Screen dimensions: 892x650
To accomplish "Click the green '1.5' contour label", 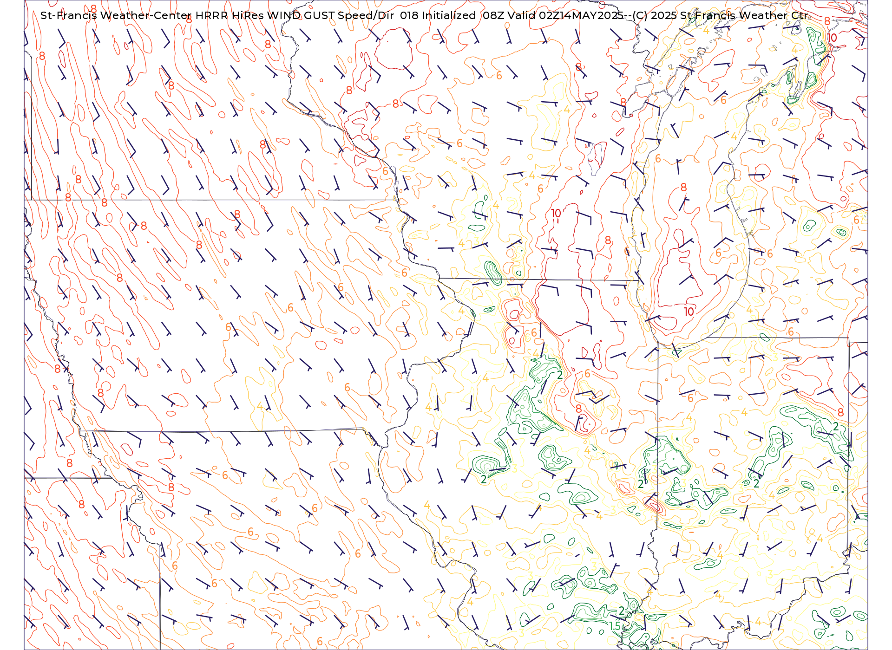I will pos(615,626).
